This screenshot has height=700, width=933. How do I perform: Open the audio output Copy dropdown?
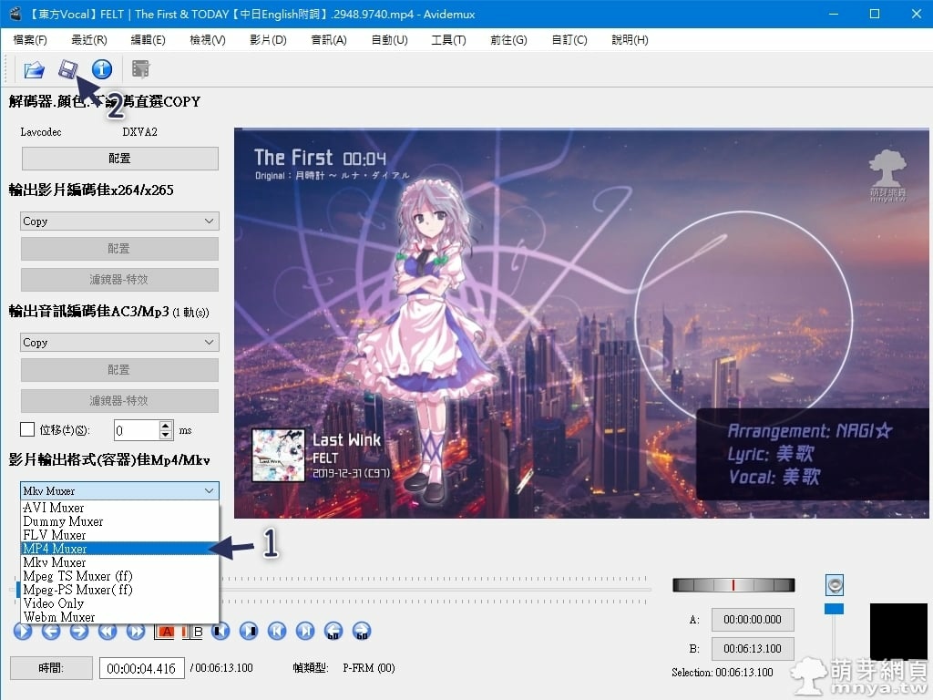click(119, 343)
